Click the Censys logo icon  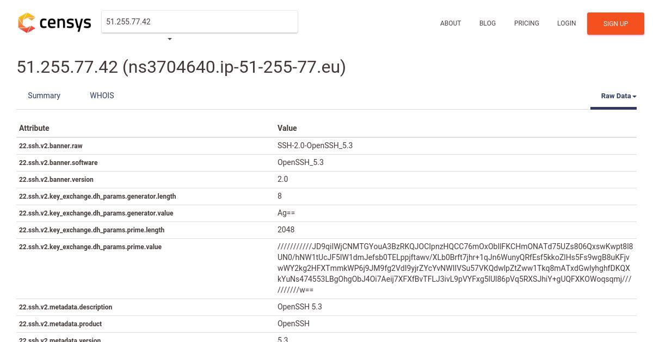[27, 23]
